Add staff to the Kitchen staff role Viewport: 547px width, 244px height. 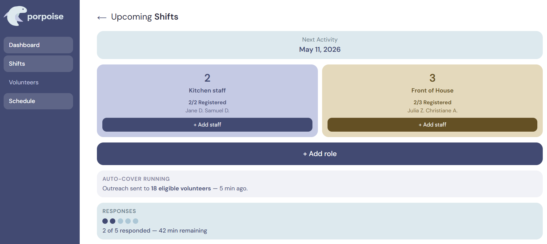(x=207, y=125)
